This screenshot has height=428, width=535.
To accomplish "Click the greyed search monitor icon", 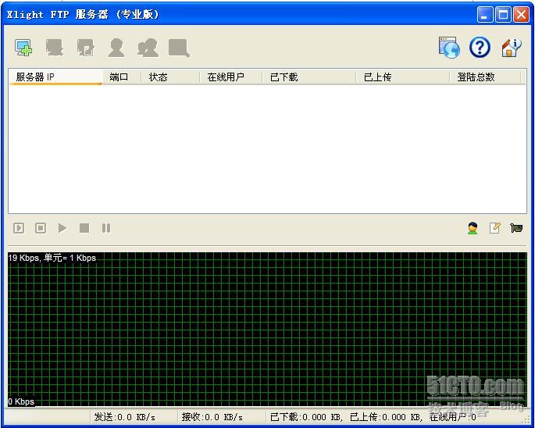I will pyautogui.click(x=179, y=48).
